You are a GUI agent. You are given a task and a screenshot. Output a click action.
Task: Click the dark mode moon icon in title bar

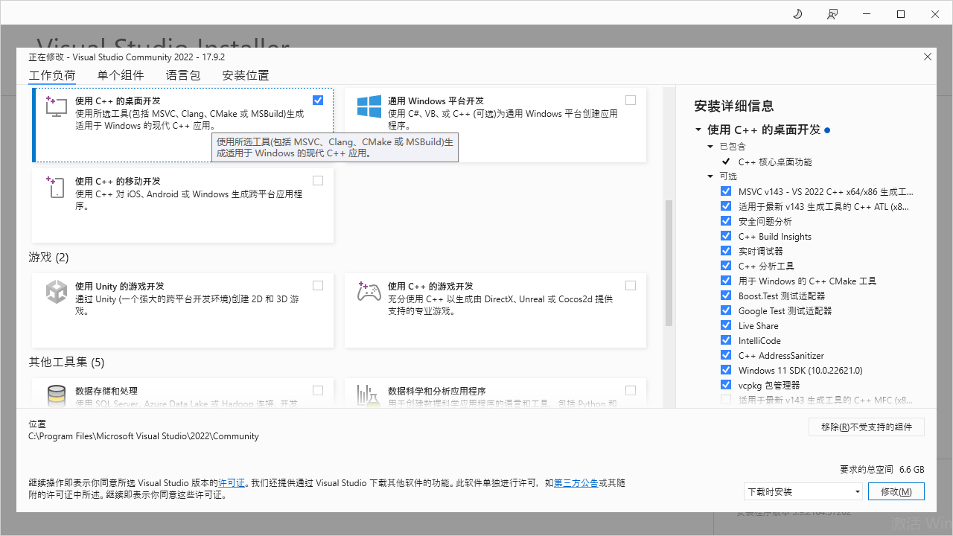797,14
